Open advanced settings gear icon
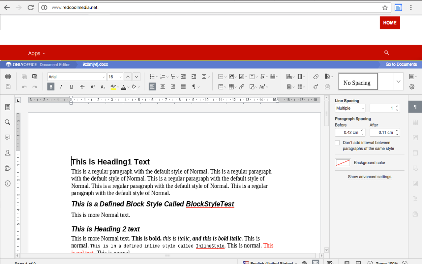This screenshot has height=264, width=422. 412,87
